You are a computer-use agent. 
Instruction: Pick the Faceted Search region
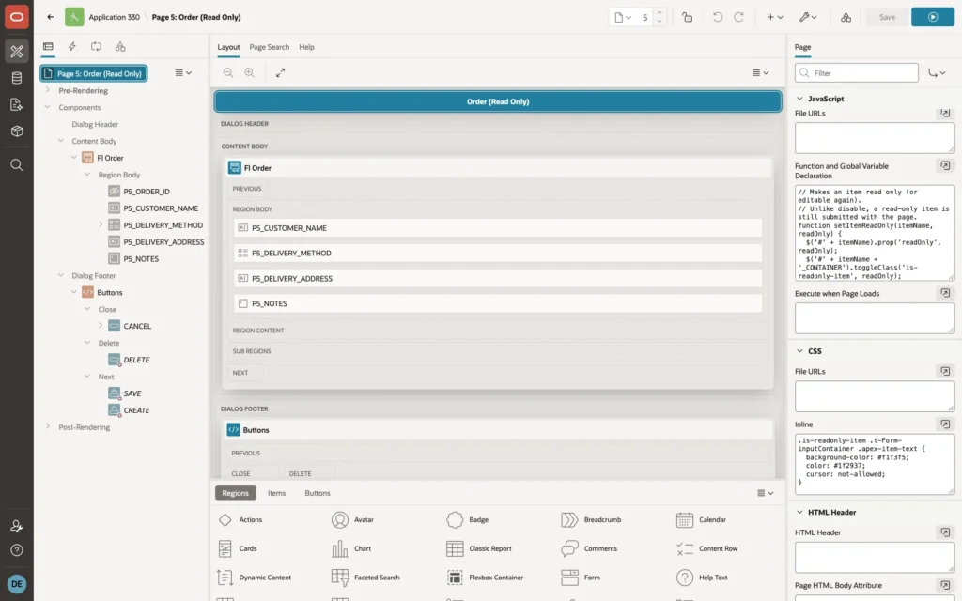click(365, 578)
